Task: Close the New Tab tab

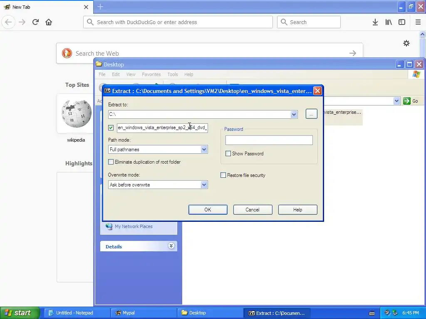Action: click(x=86, y=7)
